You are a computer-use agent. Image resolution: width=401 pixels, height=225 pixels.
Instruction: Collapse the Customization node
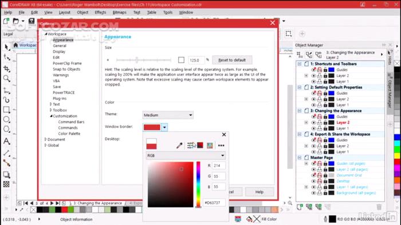click(x=51, y=116)
